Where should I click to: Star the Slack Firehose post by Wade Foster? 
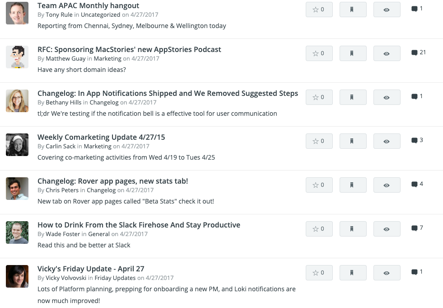pos(319,229)
